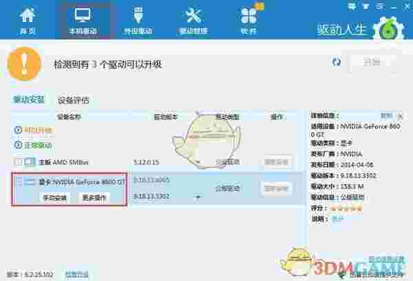413x281 pixels.
Task: Select version text 5.12.0.15 in AMD row
Action: (146, 162)
